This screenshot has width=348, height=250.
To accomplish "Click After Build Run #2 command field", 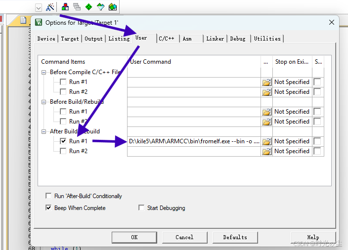I will (194, 151).
